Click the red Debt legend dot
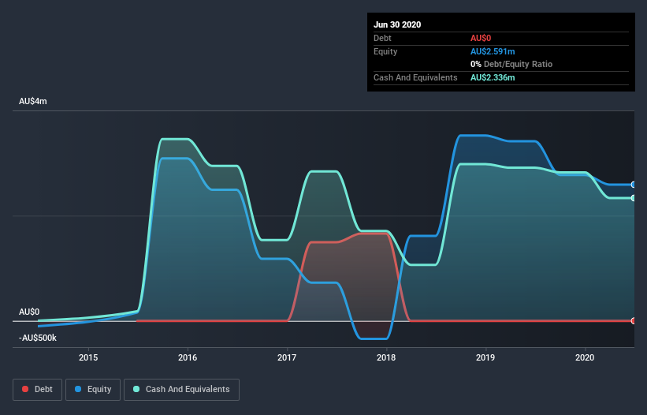647x415 pixels. (x=25, y=389)
